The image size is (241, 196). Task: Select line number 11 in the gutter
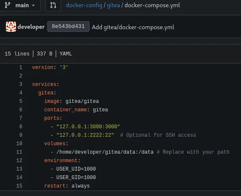(x=19, y=152)
